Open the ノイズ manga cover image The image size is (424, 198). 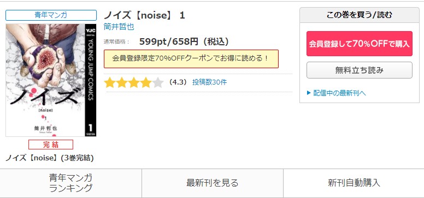[51, 80]
